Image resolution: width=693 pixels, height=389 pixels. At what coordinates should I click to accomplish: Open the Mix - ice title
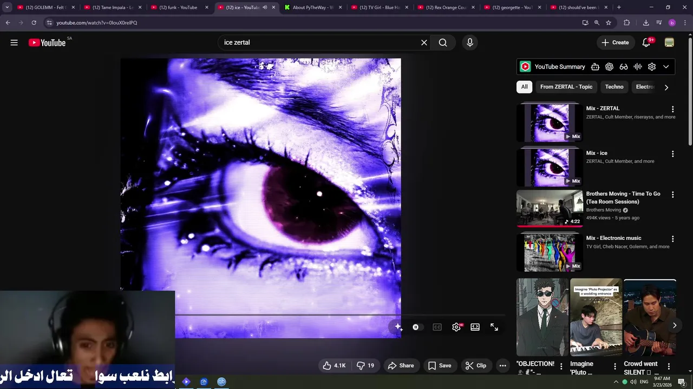[597, 153]
